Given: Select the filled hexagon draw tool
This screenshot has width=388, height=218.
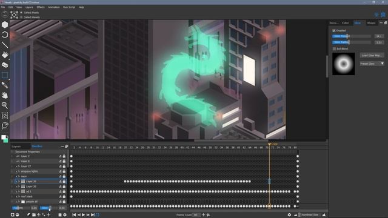Looking at the screenshot, I should [5, 25].
